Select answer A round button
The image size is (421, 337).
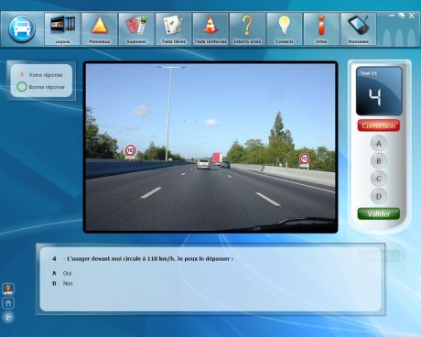click(379, 144)
